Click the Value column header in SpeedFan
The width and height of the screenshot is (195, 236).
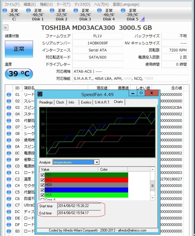[69, 169]
